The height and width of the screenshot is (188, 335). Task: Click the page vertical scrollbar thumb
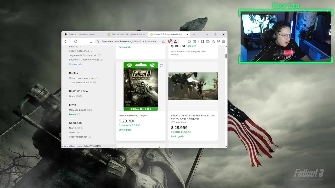point(226,56)
